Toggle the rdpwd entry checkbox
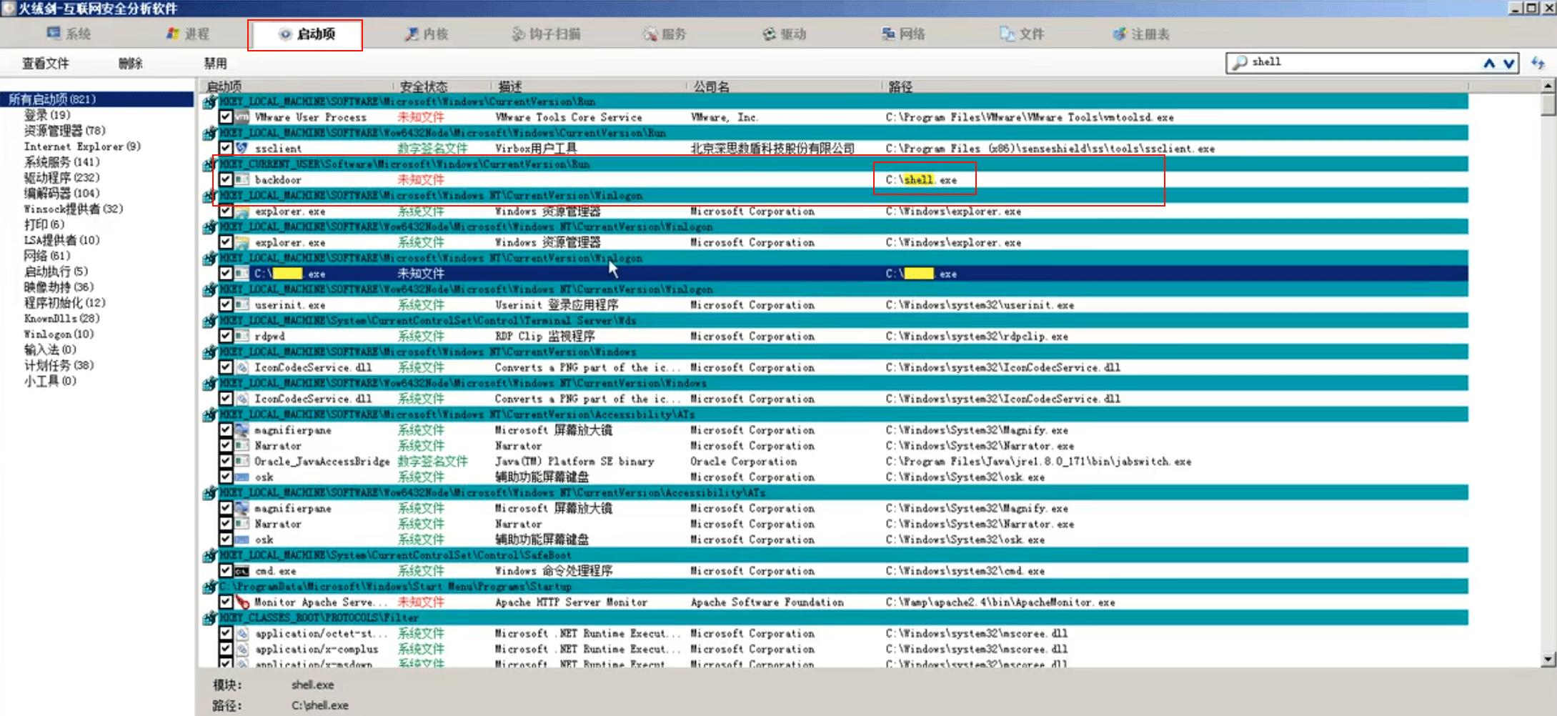Image resolution: width=1557 pixels, height=716 pixels. click(226, 336)
